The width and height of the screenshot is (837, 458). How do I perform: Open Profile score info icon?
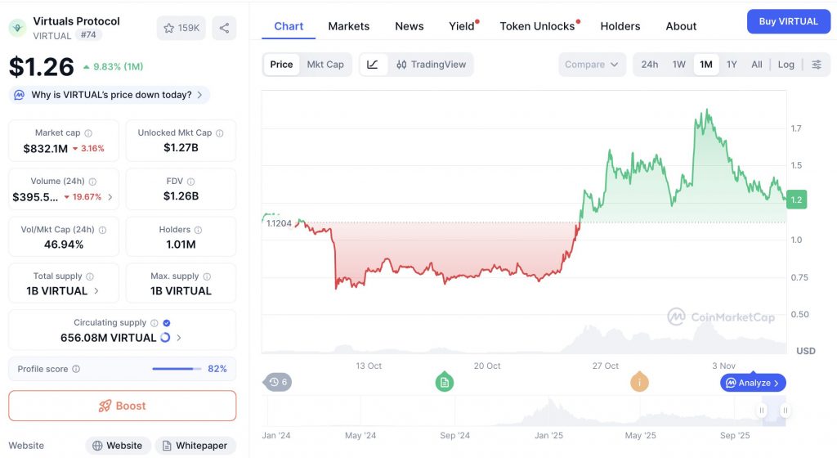(x=76, y=369)
